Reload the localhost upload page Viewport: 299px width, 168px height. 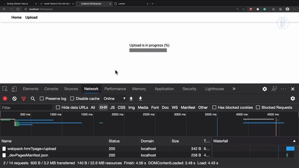(x=18, y=9)
